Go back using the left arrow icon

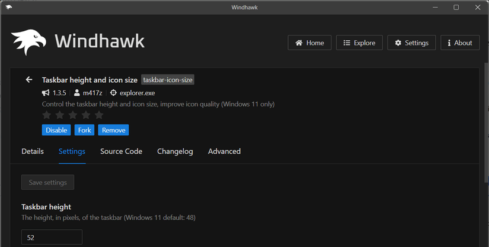coord(29,80)
